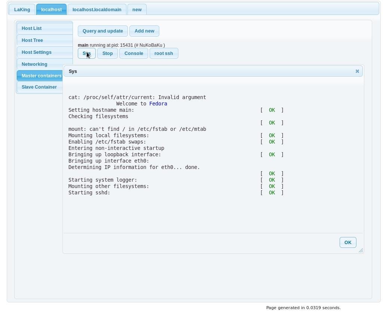This screenshot has width=383, height=314.
Task: Click the 'Enabling /etc/fstab swaps:' line
Action: [x=107, y=142]
